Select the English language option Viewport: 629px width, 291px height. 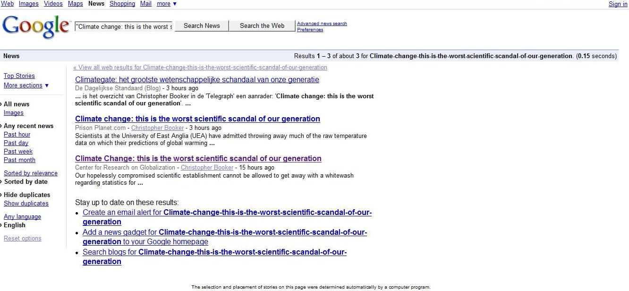(x=15, y=225)
